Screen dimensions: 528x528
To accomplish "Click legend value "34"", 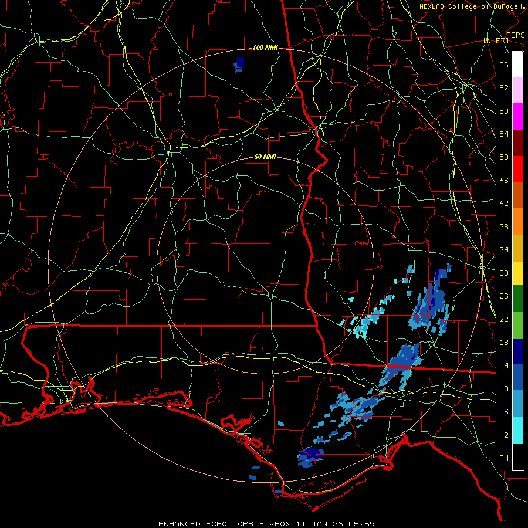I will point(504,250).
